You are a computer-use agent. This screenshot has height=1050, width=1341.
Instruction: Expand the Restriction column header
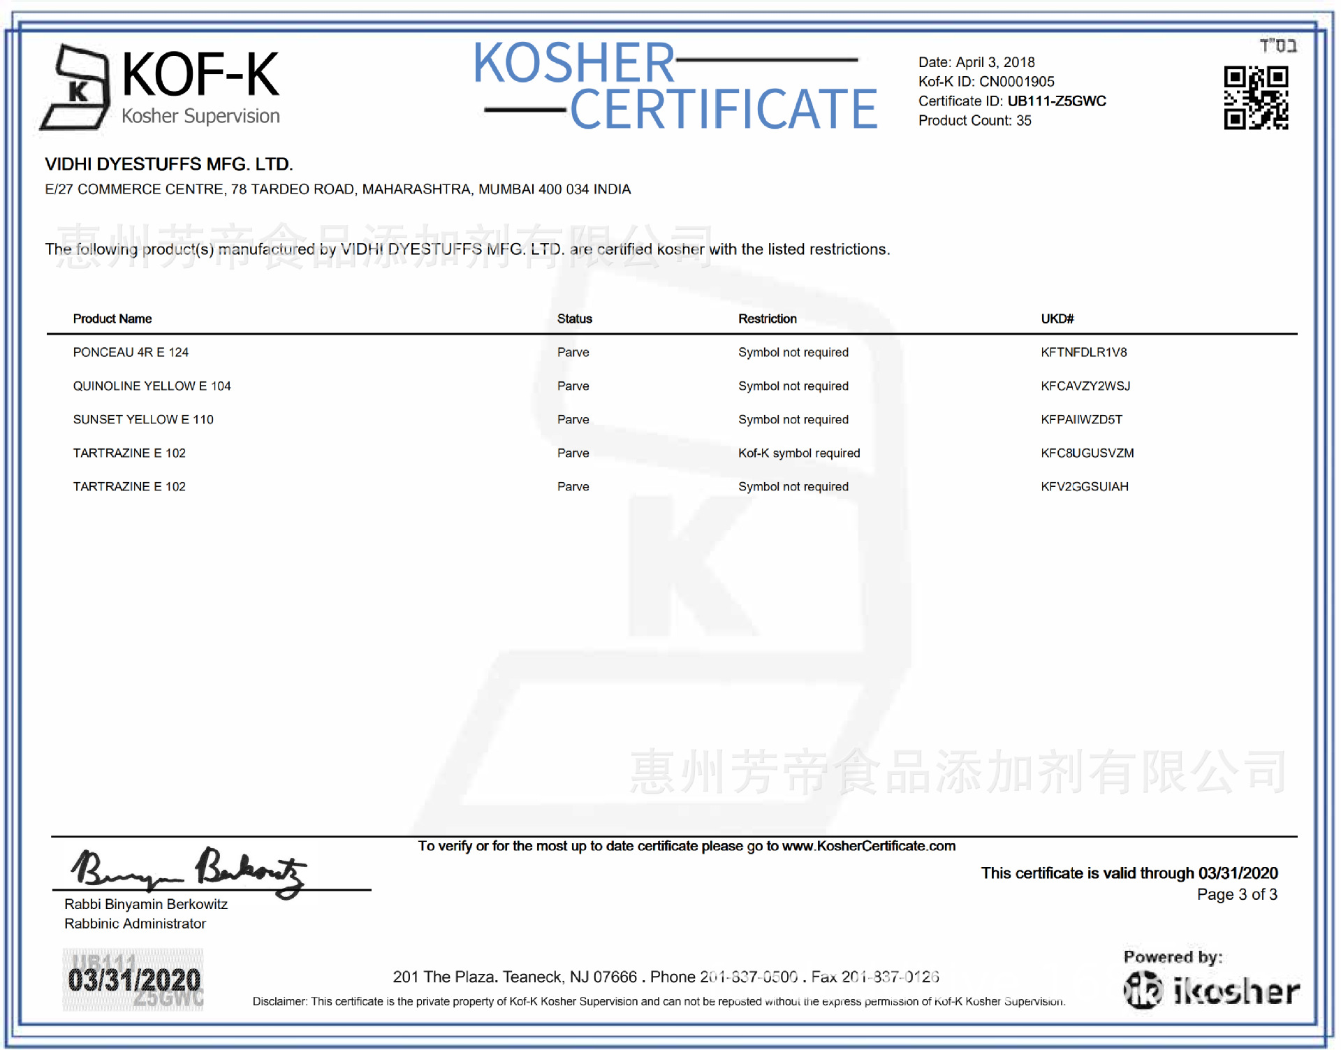tap(767, 319)
